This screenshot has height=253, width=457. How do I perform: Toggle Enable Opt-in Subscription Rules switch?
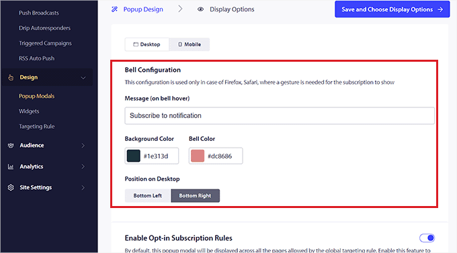point(427,238)
